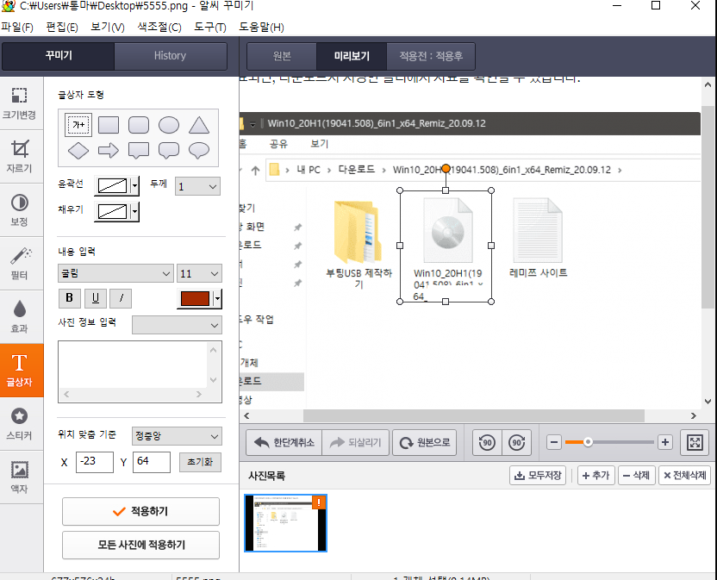The height and width of the screenshot is (580, 717).
Task: Open the 도구(T) menu
Action: [210, 28]
